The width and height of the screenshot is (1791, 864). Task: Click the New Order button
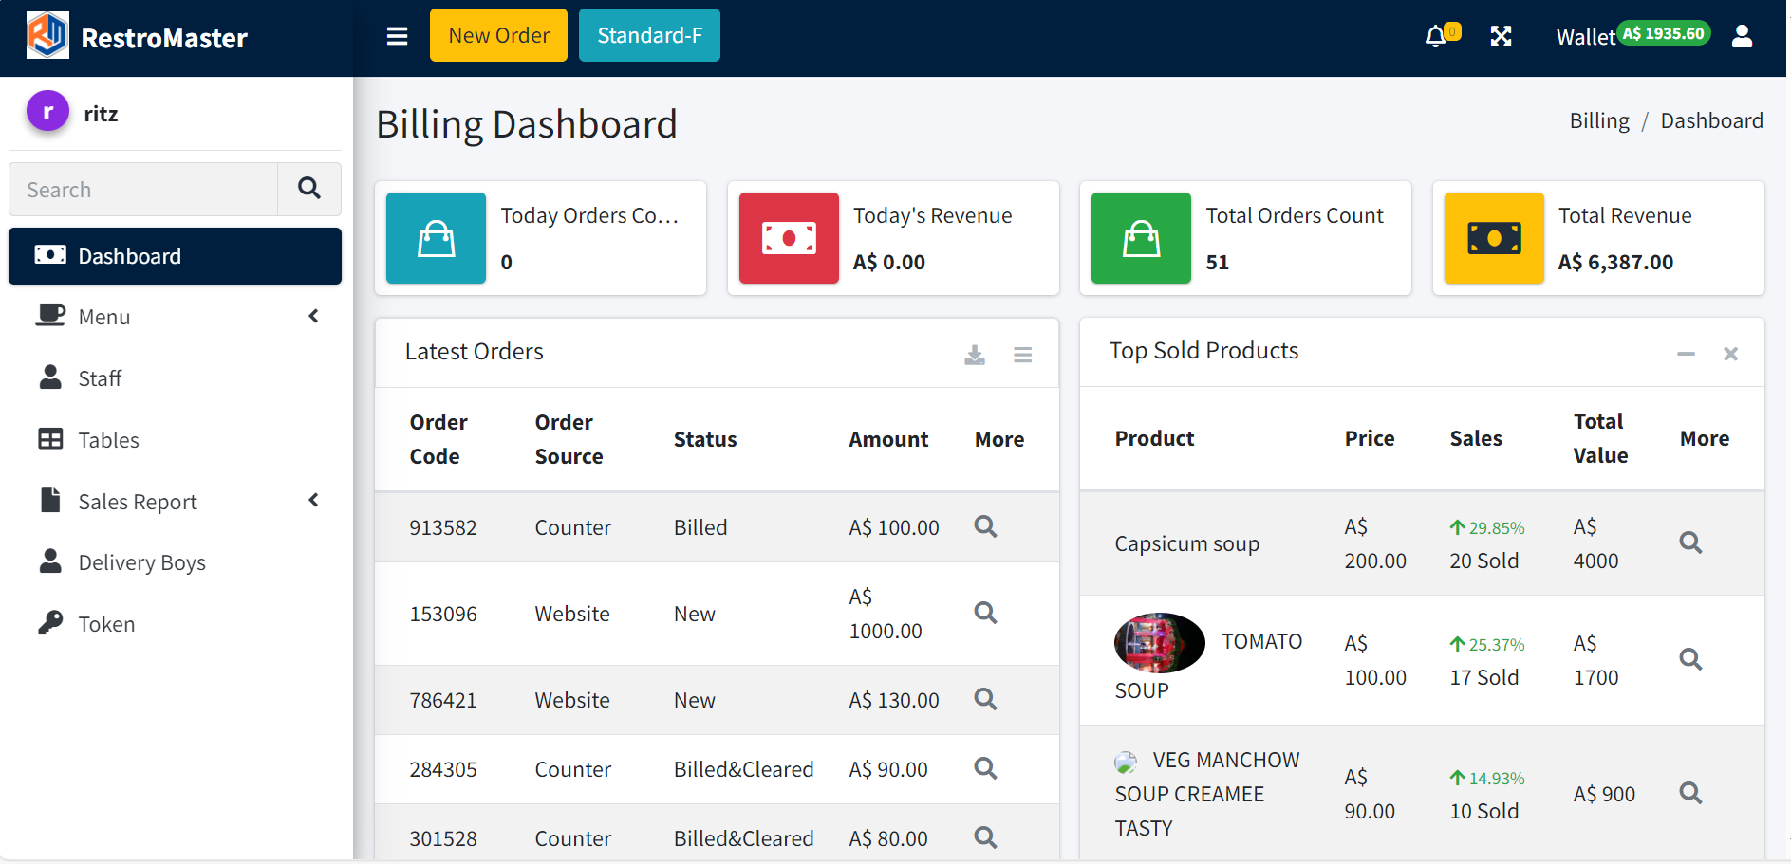498,35
